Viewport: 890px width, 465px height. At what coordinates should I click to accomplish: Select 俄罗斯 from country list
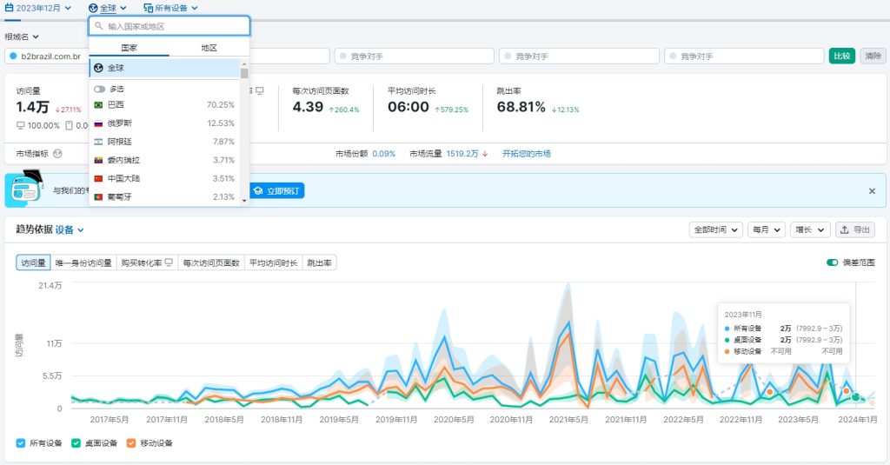tap(164, 123)
